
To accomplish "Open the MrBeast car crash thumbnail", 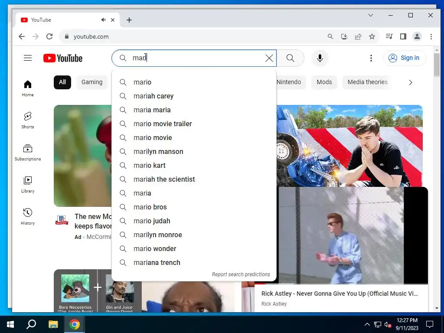I will pos(349,146).
